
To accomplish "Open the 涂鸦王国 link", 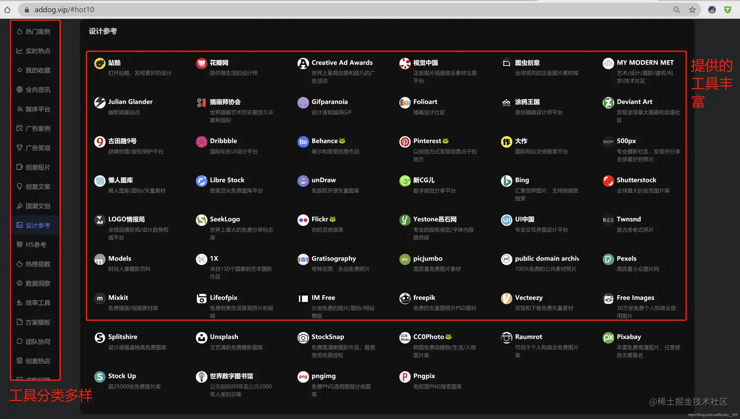I will click(527, 102).
